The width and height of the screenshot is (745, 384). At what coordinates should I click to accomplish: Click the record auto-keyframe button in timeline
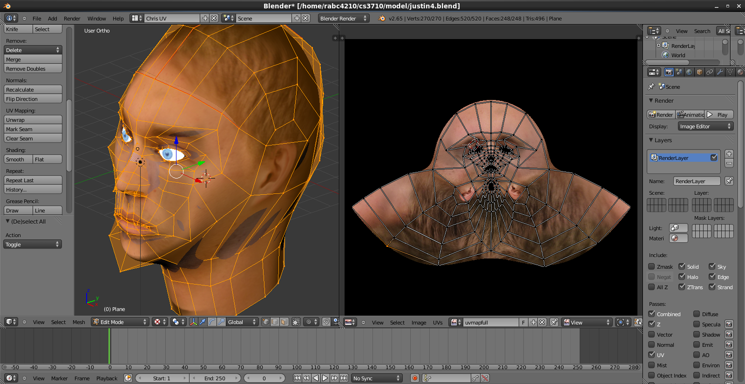pyautogui.click(x=414, y=378)
